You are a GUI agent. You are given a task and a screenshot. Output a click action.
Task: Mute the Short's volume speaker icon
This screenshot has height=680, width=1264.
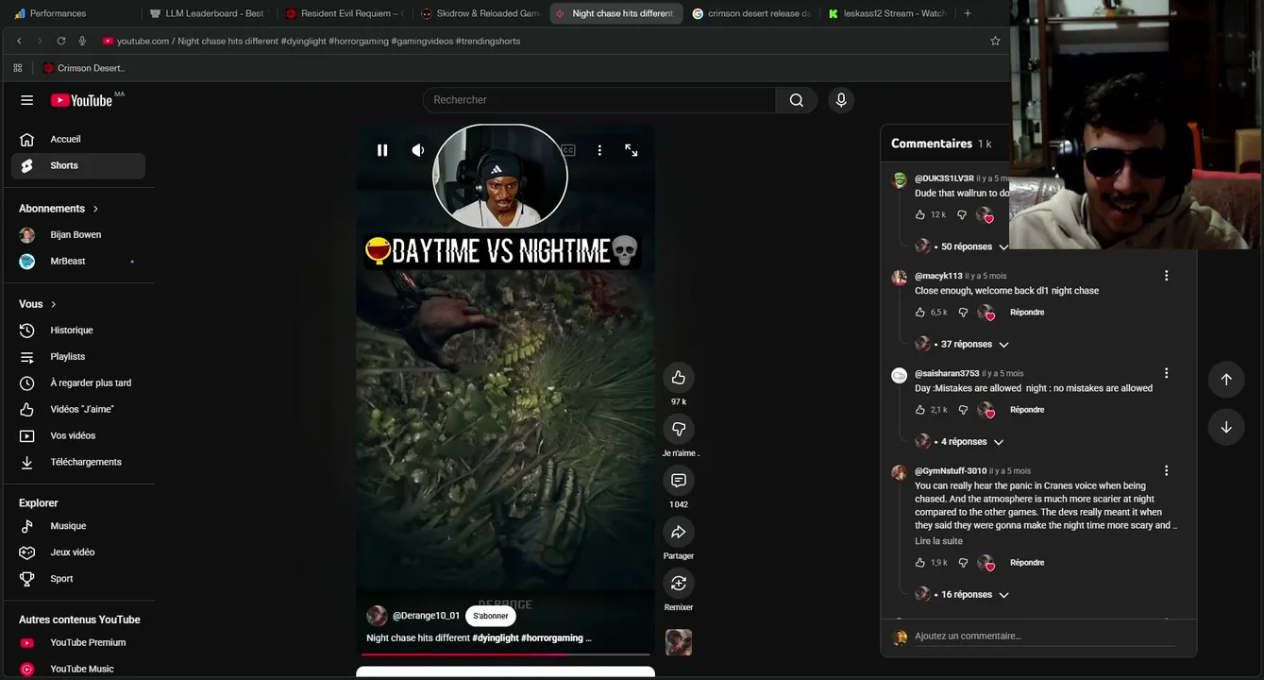pyautogui.click(x=418, y=150)
